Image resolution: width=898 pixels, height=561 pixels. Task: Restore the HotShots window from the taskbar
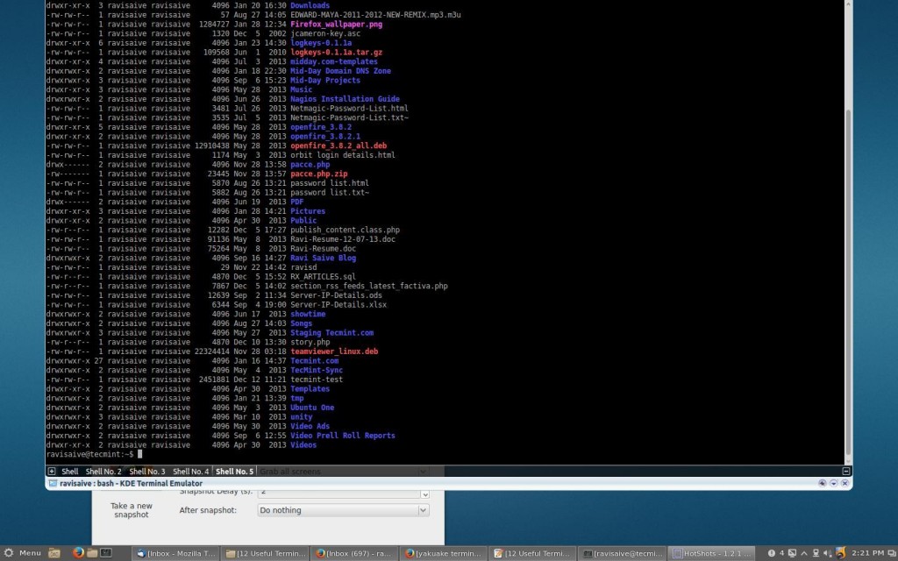(710, 552)
